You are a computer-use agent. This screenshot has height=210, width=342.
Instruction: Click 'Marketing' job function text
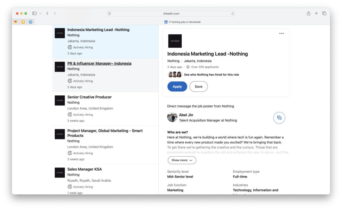click(175, 190)
